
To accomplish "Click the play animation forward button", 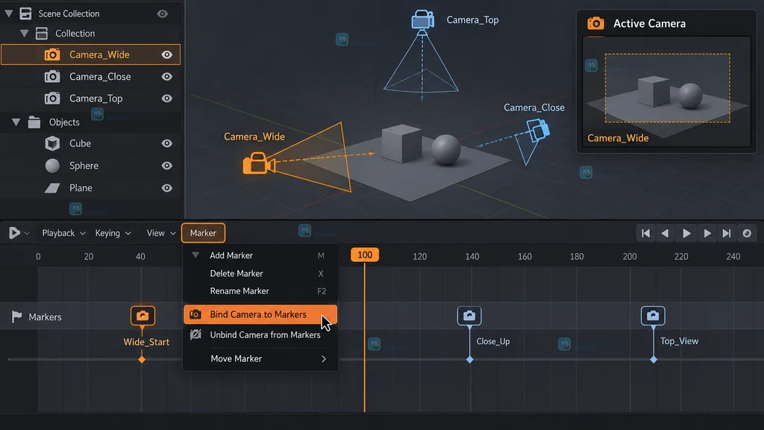I will [x=686, y=233].
